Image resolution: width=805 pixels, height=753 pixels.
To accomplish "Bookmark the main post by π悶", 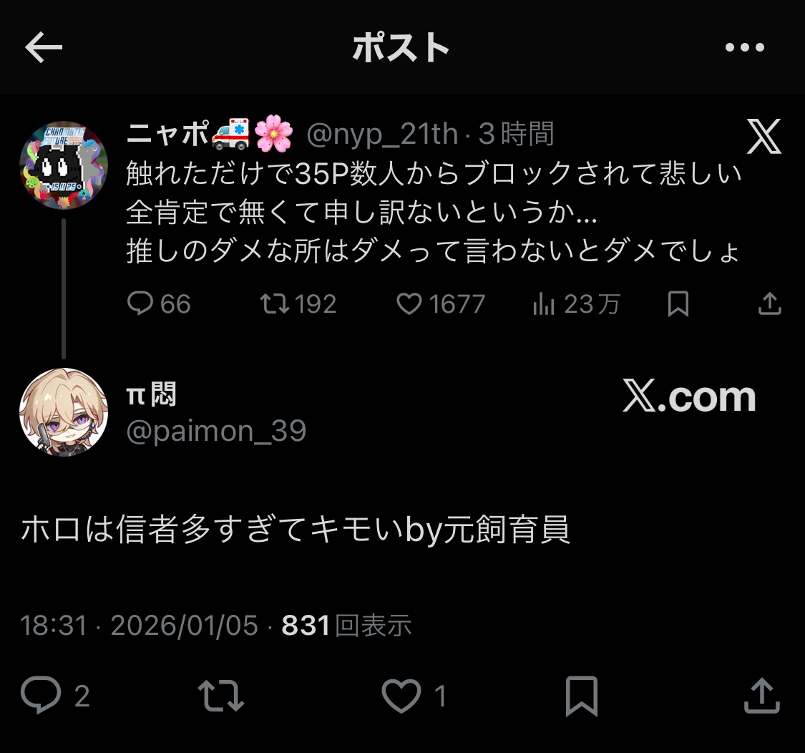I will point(581,696).
